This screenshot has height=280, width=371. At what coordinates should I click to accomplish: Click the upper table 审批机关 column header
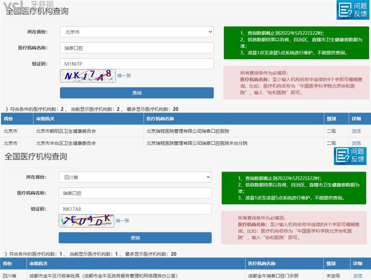tap(88, 118)
